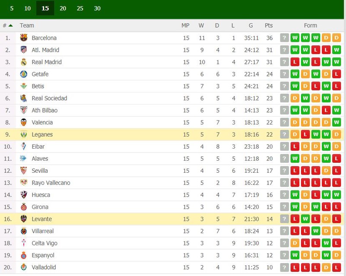The width and height of the screenshot is (346, 276).
Task: Sort standings by Pts column header
Action: pyautogui.click(x=269, y=25)
